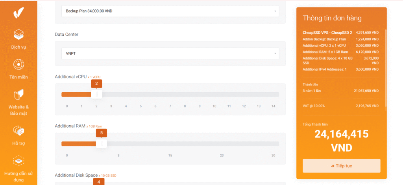Click the Hỗ trợ menu label
The height and width of the screenshot is (185, 403).
(18, 143)
